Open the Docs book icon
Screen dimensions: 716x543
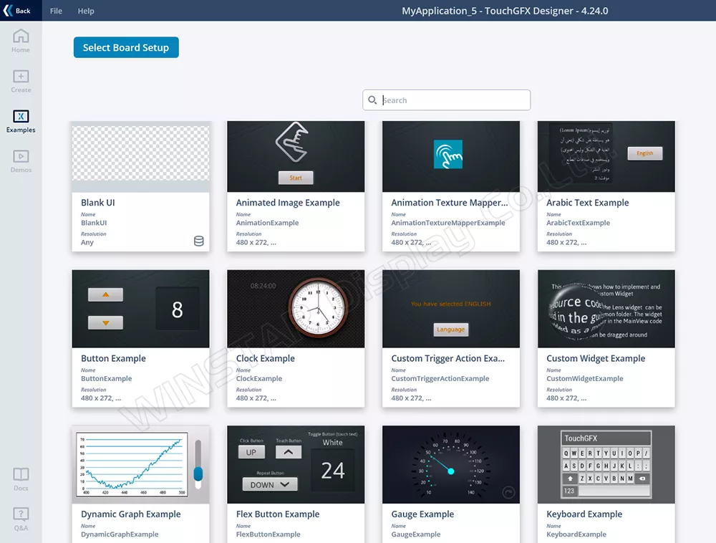[21, 476]
